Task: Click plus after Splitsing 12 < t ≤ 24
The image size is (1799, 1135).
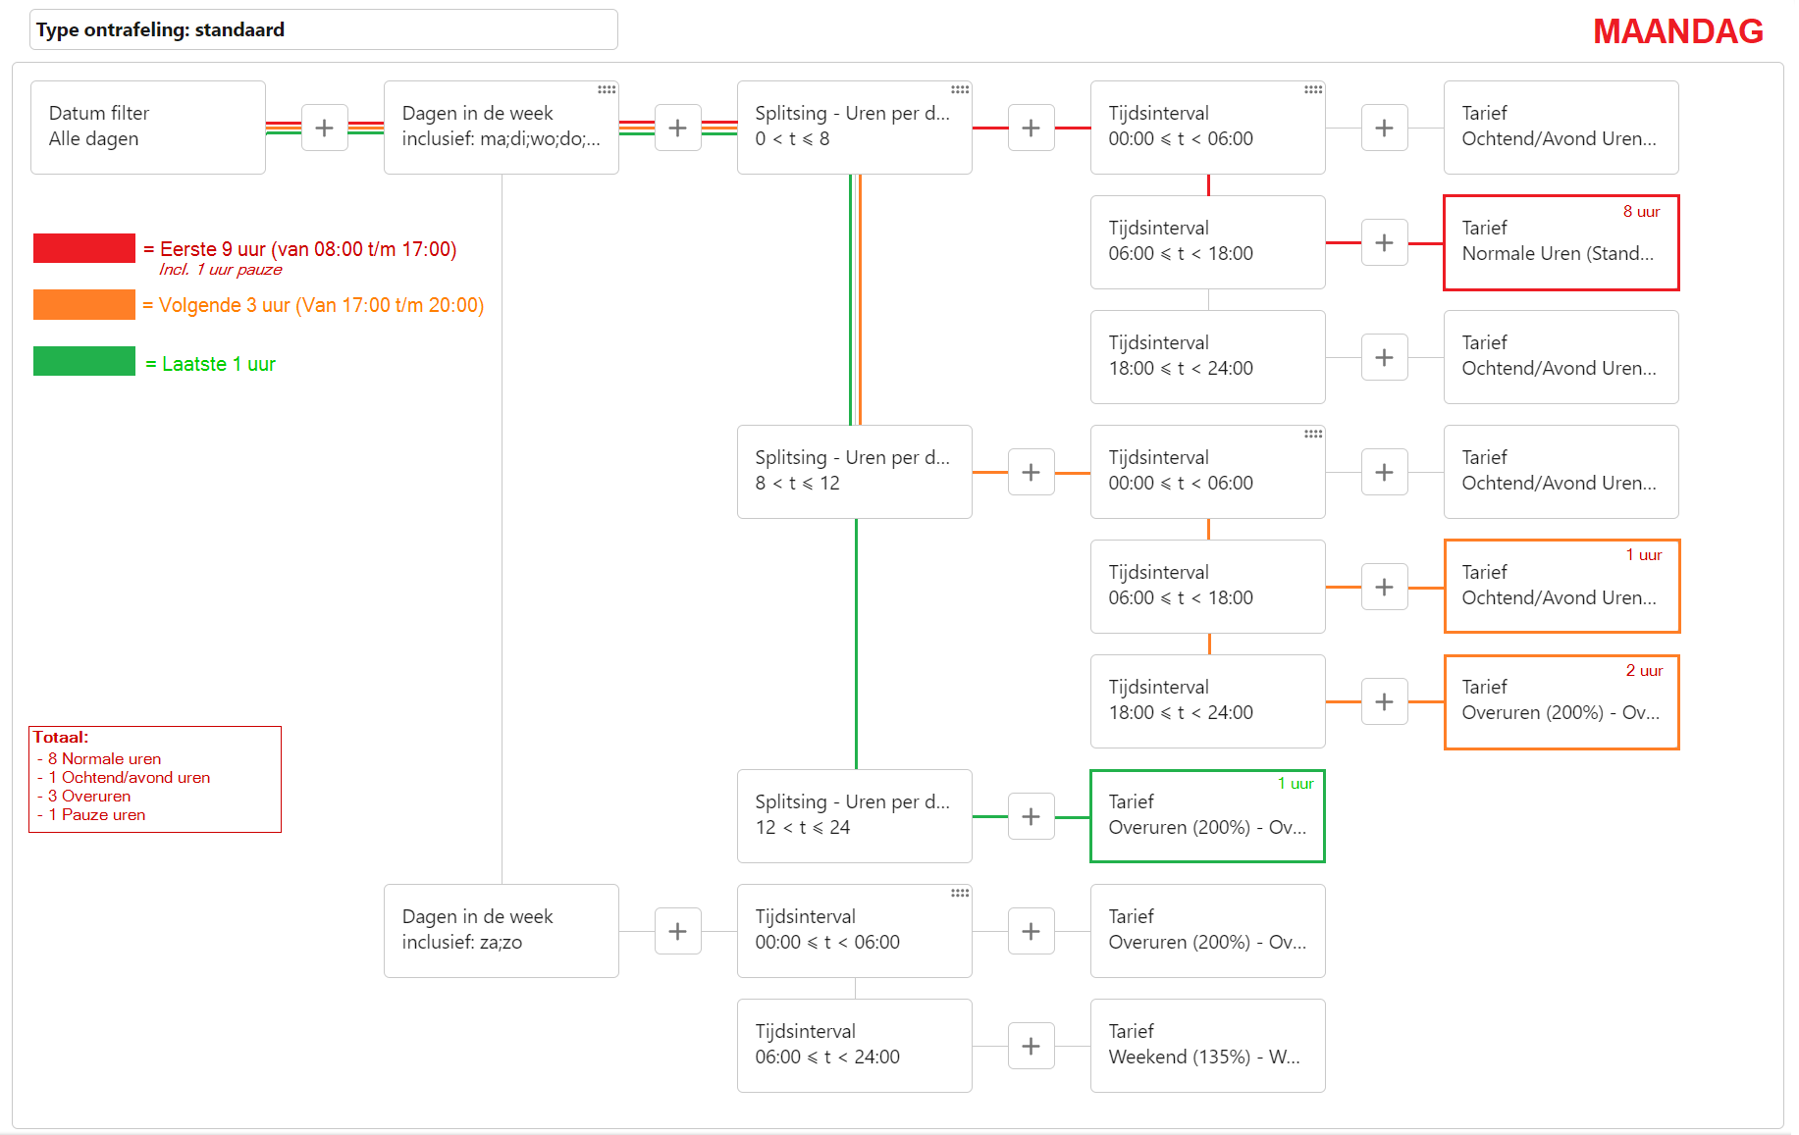Action: 1032,816
